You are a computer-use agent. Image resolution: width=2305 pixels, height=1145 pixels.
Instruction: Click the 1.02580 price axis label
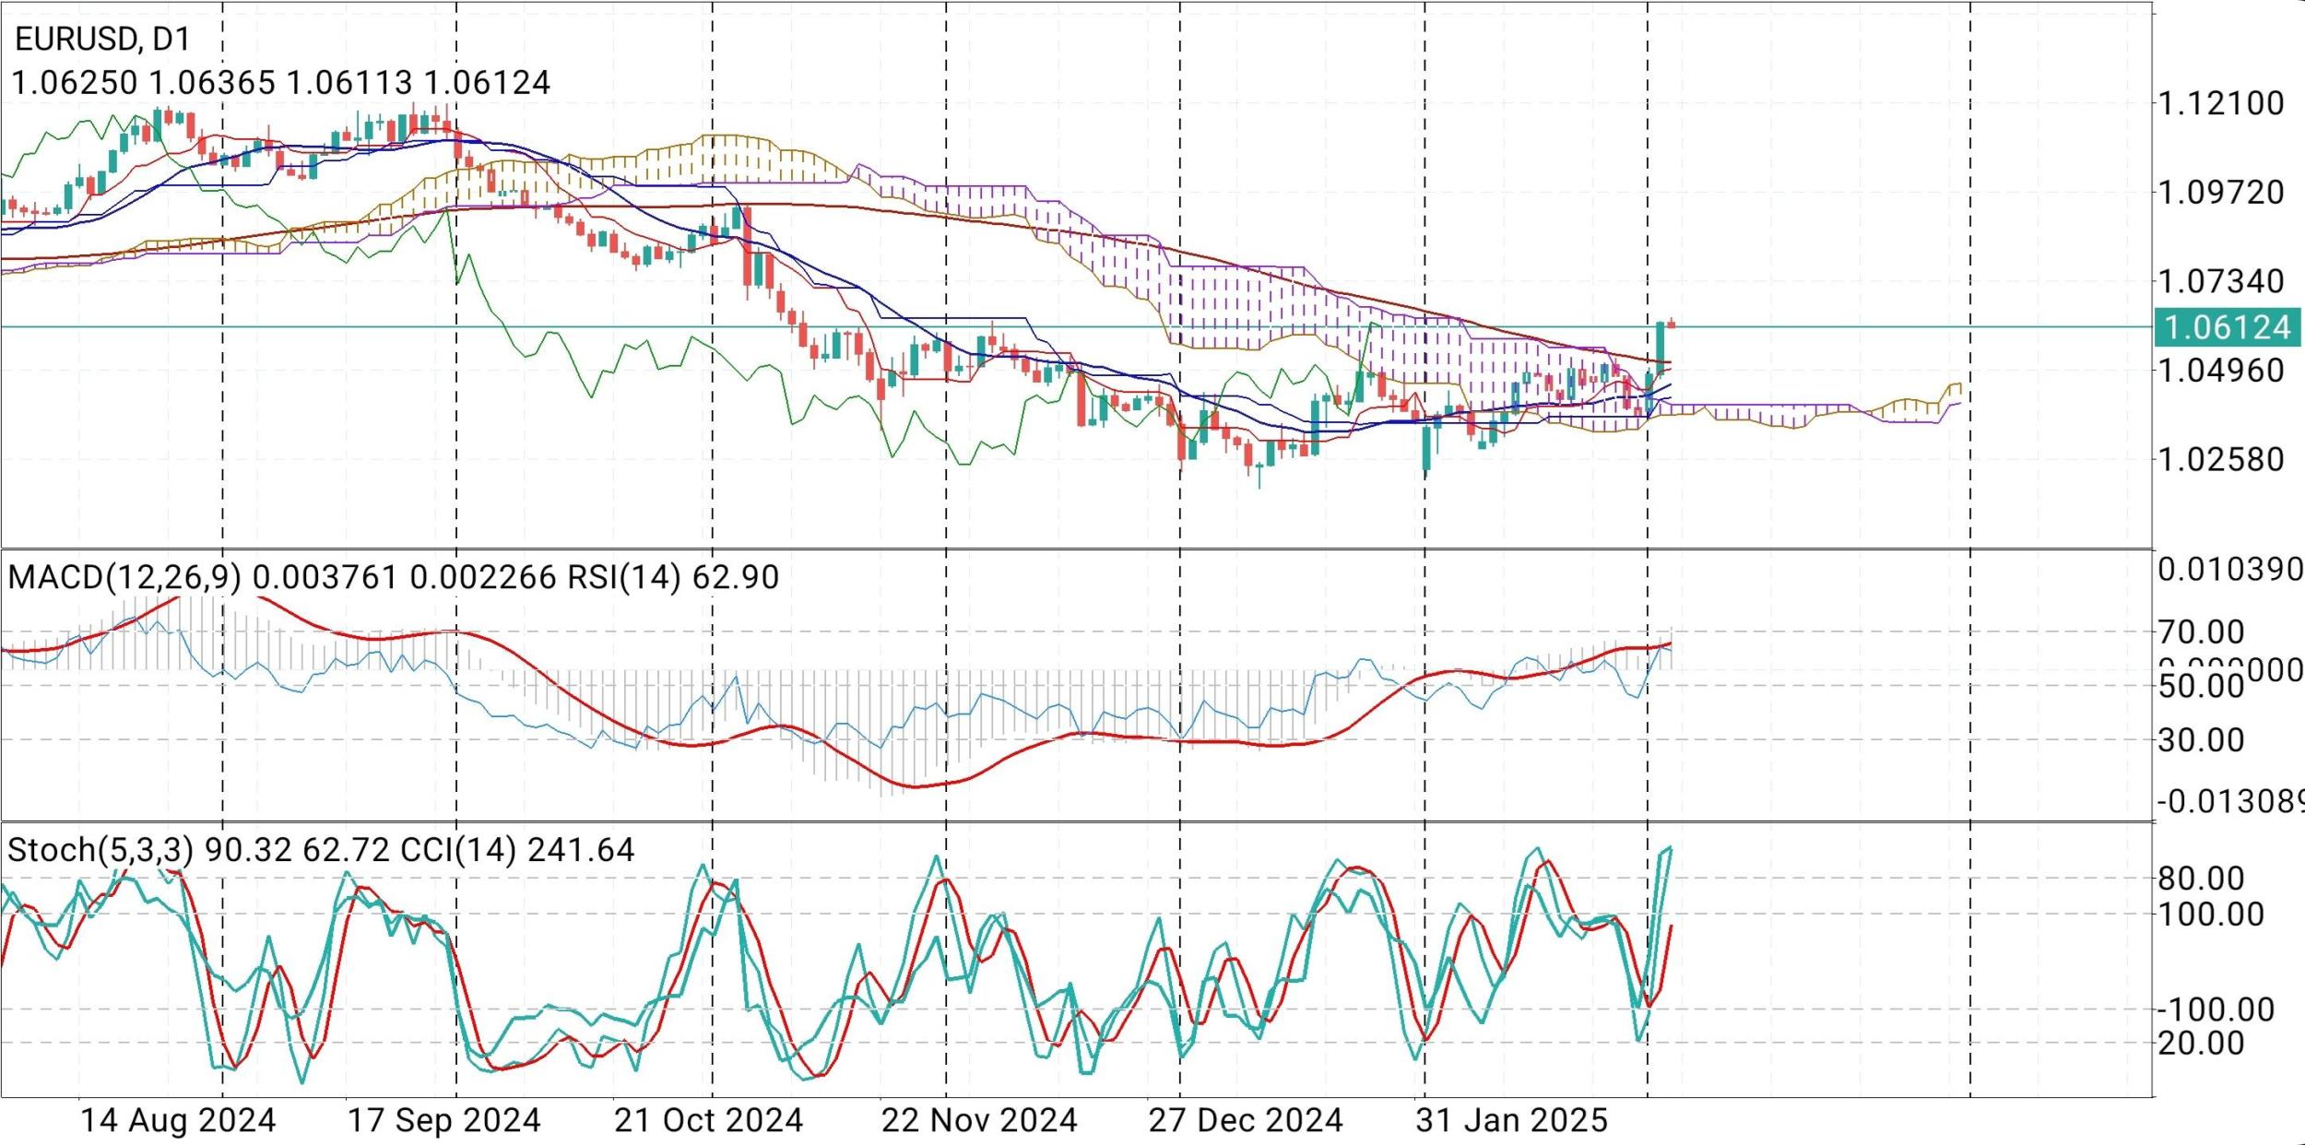[x=2220, y=459]
